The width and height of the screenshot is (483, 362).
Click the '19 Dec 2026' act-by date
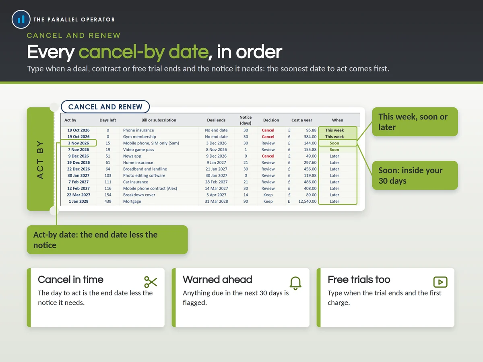[78, 162]
